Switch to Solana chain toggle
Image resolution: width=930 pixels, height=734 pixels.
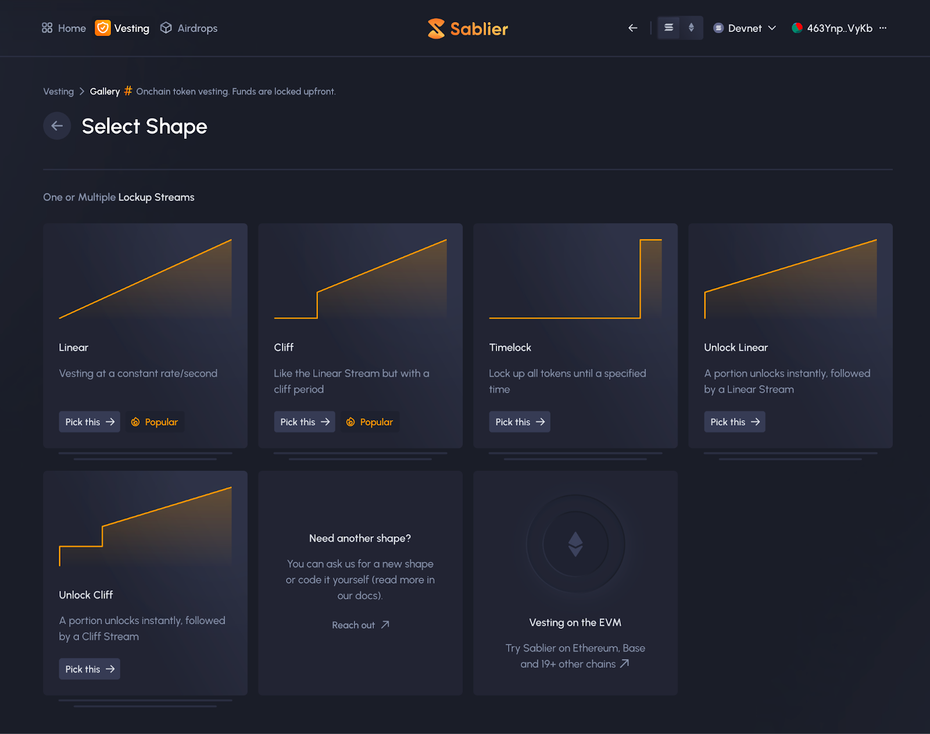coord(668,28)
